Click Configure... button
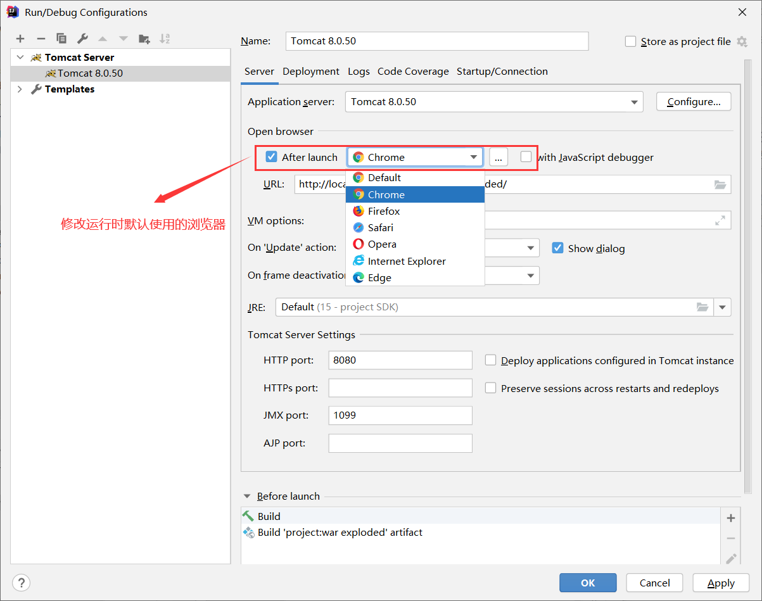This screenshot has width=762, height=601. pos(694,102)
